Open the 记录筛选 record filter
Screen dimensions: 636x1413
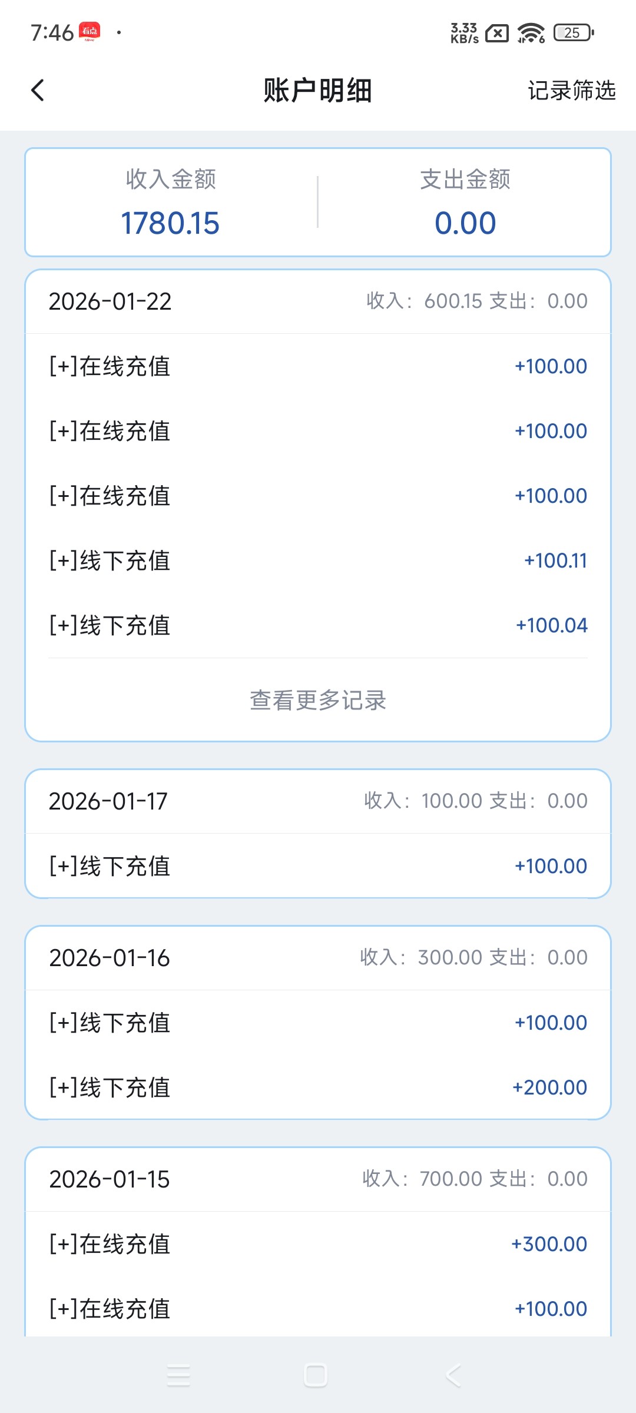(571, 91)
